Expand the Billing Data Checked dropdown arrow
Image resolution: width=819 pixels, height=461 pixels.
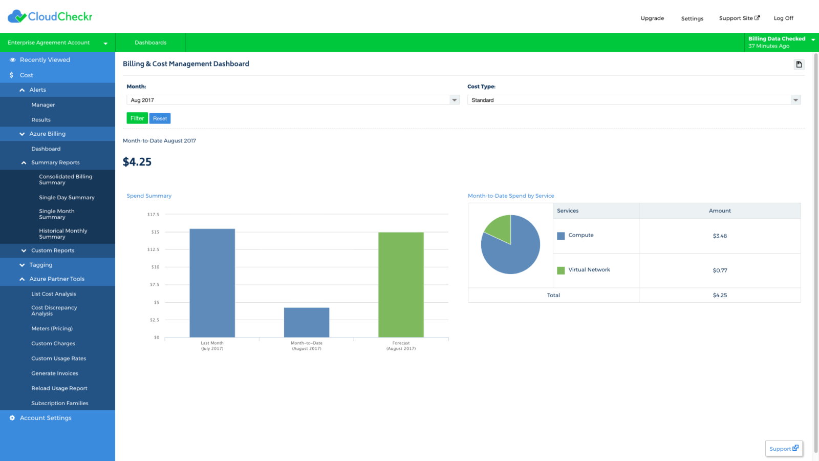tap(813, 40)
